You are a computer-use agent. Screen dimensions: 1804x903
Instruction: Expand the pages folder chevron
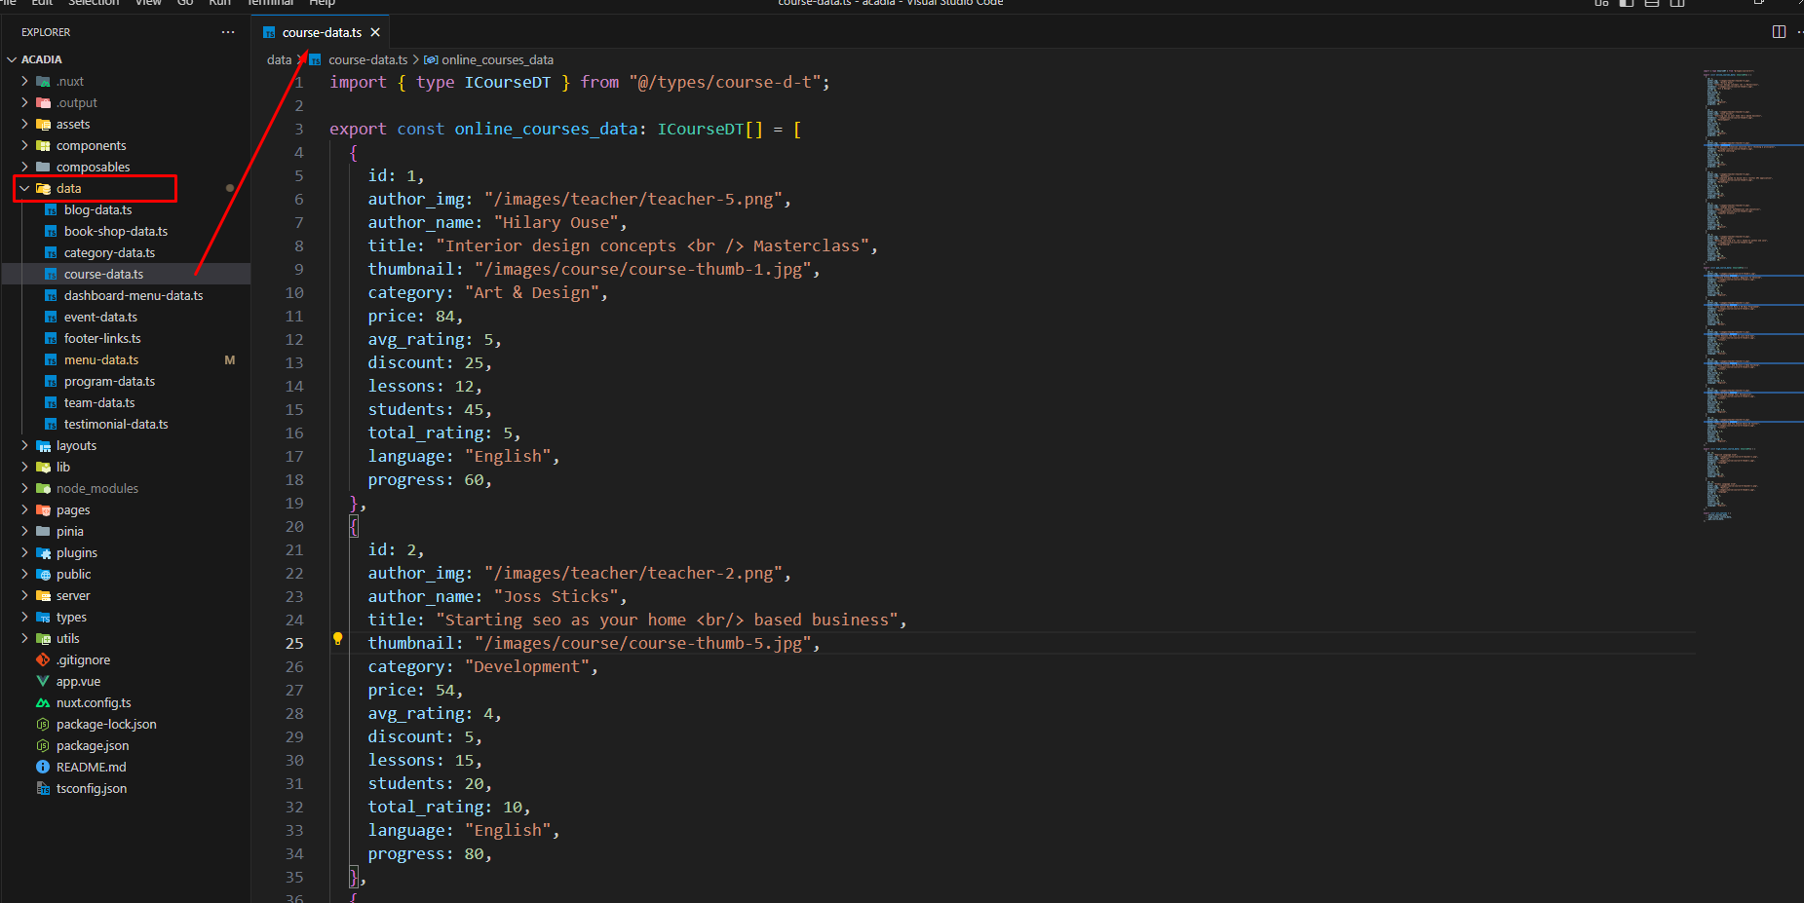point(24,510)
